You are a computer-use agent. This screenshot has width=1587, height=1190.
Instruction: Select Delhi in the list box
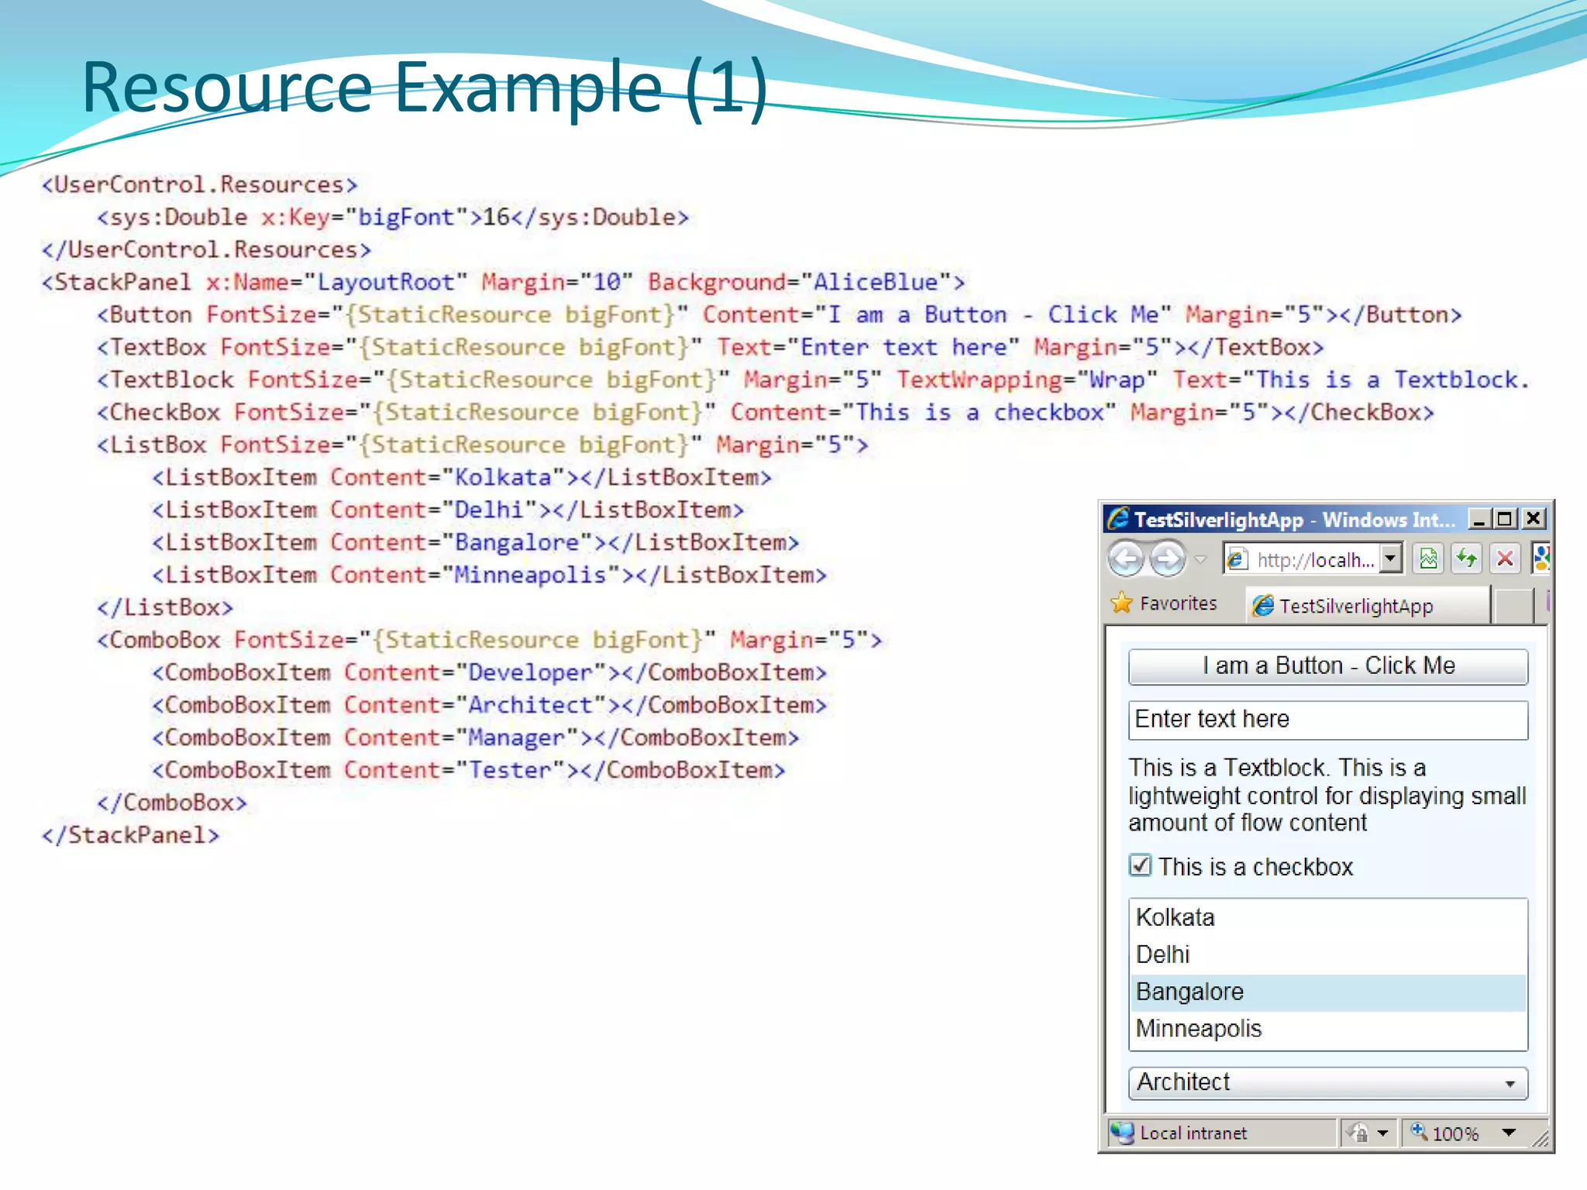click(x=1328, y=955)
